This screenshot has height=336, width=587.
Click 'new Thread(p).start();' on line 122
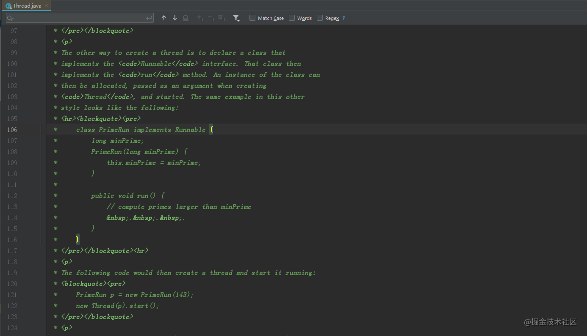[118, 306]
